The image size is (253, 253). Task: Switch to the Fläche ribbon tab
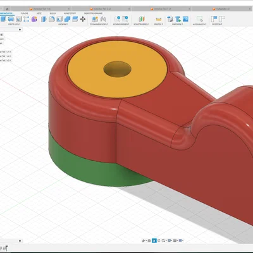[x=24, y=13]
